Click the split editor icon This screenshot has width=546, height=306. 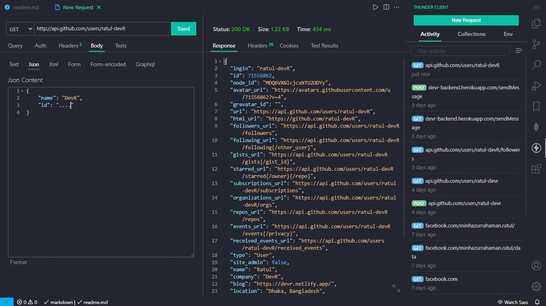coord(386,7)
